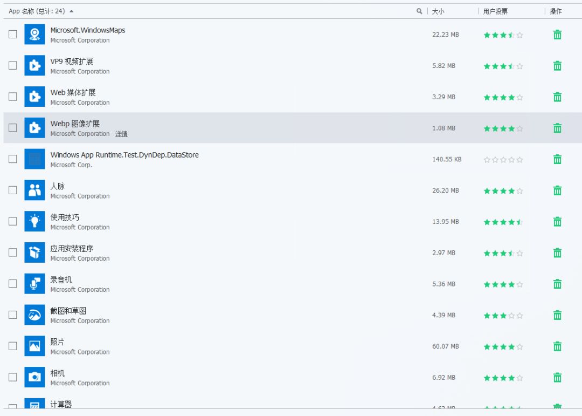Click the empty star rating for DataStore row

tap(503, 160)
